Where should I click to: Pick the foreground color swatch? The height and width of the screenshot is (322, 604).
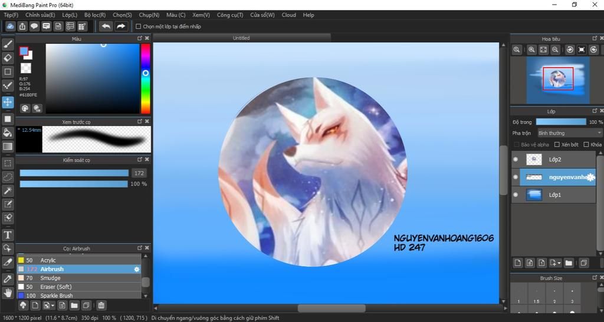click(24, 51)
